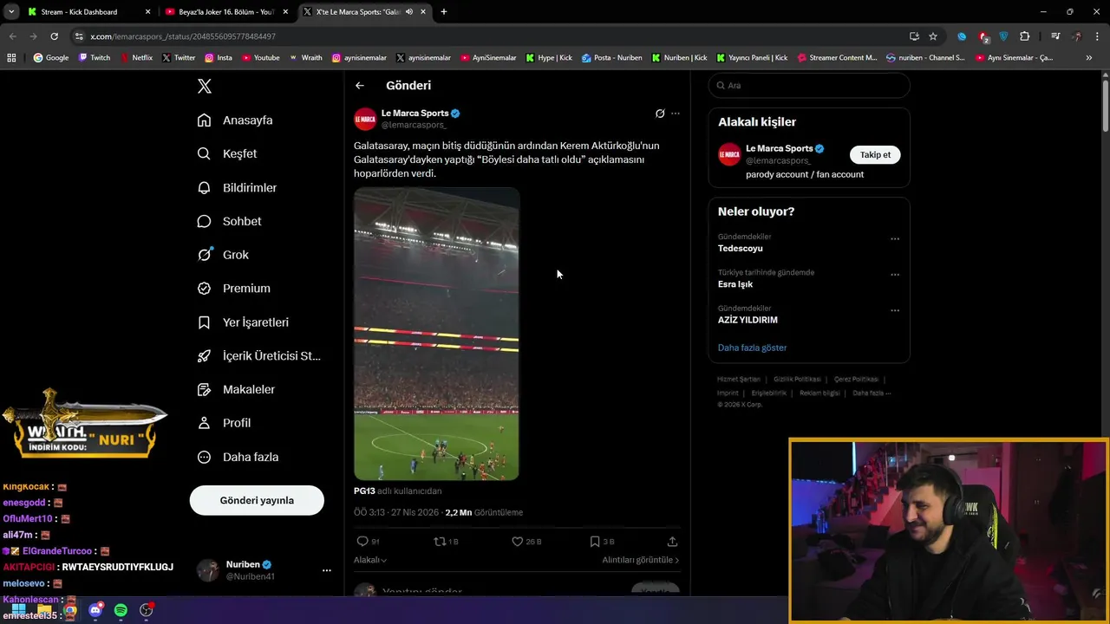Open Grok from the sidebar
The image size is (1110, 624).
point(223,255)
